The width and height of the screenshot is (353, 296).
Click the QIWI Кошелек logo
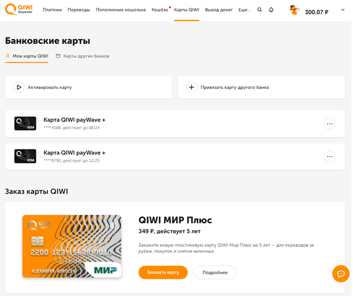pos(19,10)
